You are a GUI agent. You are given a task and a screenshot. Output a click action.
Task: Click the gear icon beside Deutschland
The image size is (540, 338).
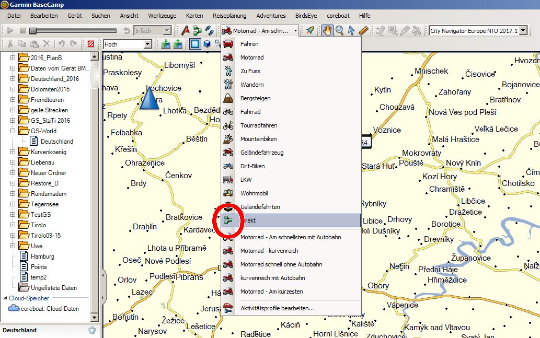[92, 330]
